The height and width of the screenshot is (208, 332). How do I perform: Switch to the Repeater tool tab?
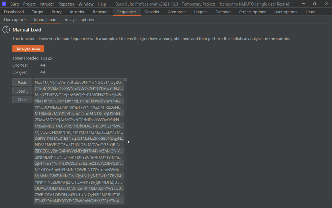101,12
